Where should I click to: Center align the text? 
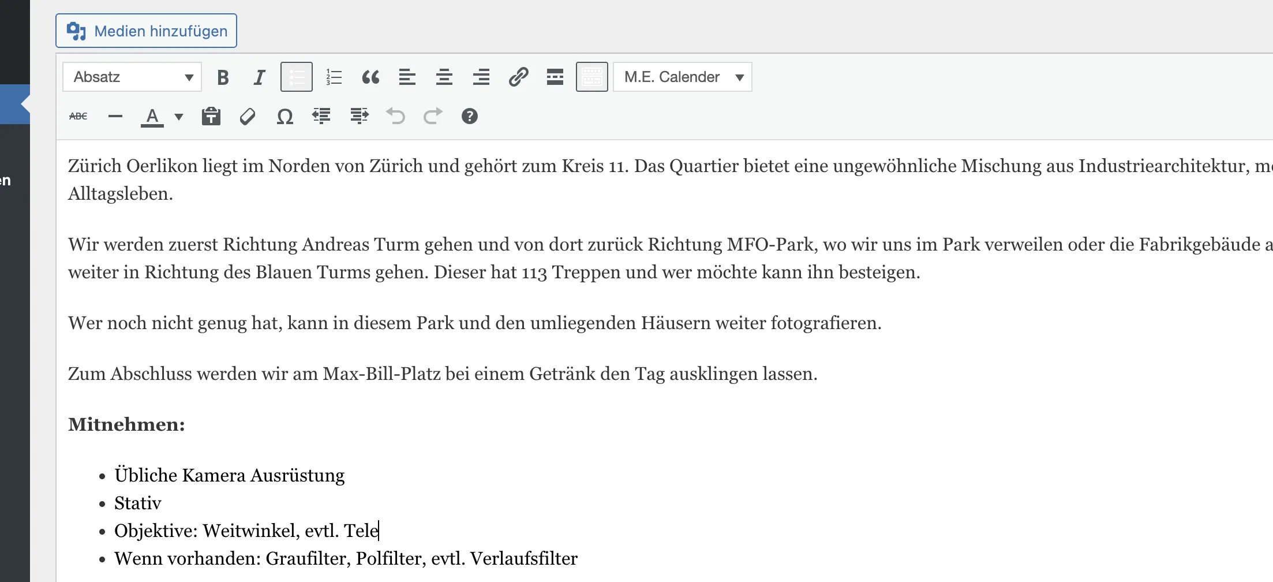(444, 77)
